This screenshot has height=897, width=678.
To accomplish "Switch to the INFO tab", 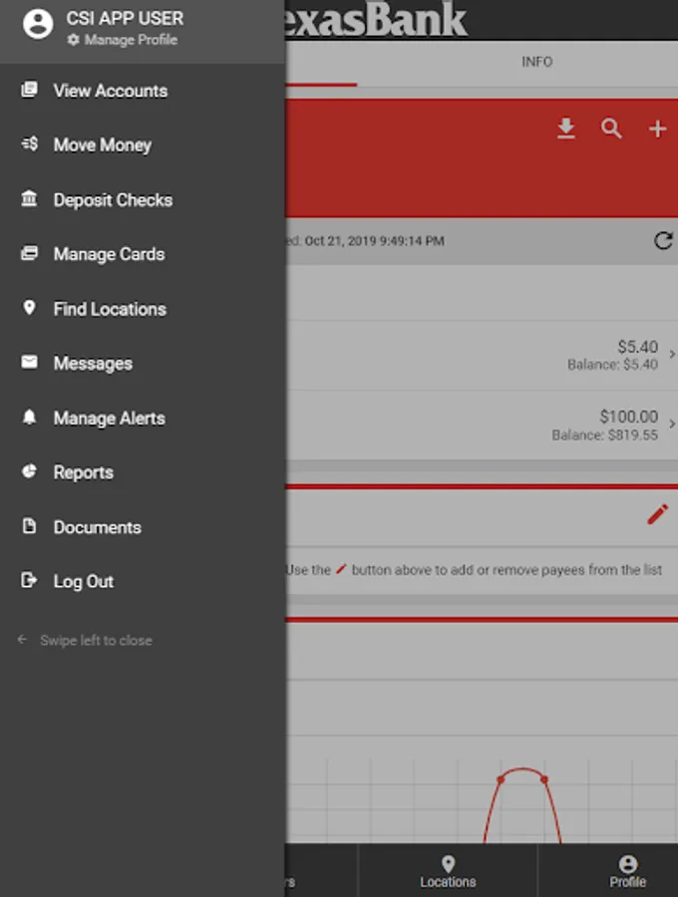I will point(536,62).
